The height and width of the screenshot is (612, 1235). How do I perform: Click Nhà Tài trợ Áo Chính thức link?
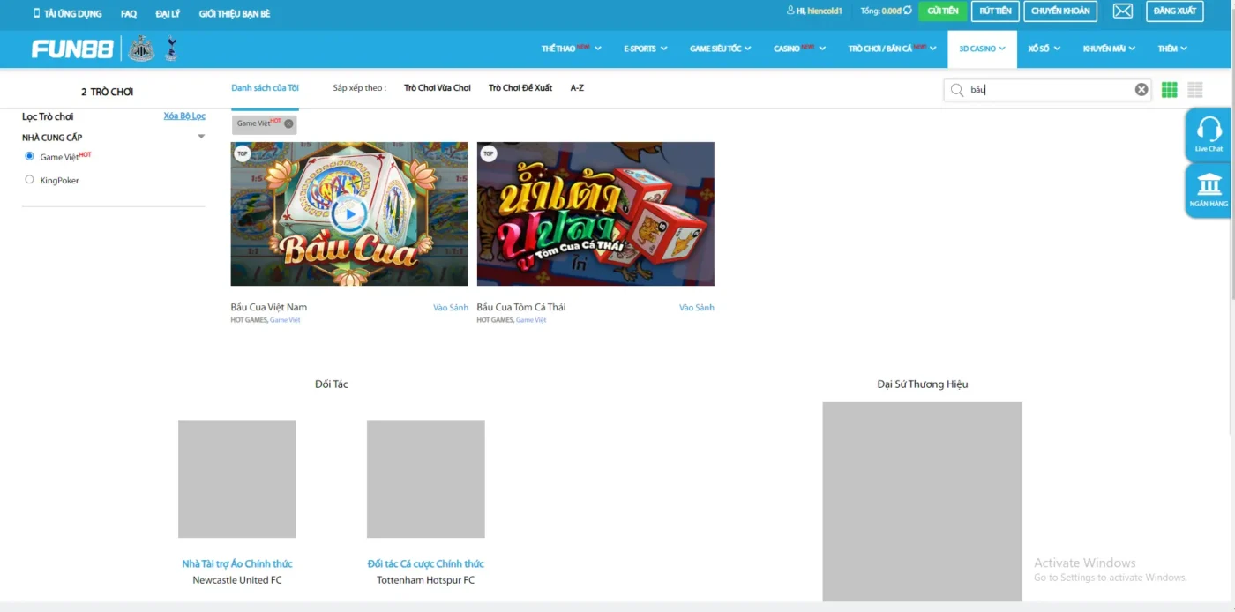point(237,563)
